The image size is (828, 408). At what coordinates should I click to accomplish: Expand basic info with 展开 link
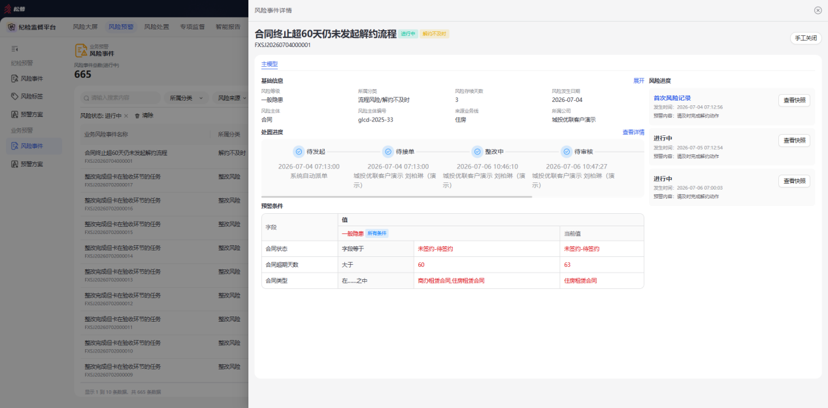[x=638, y=80]
